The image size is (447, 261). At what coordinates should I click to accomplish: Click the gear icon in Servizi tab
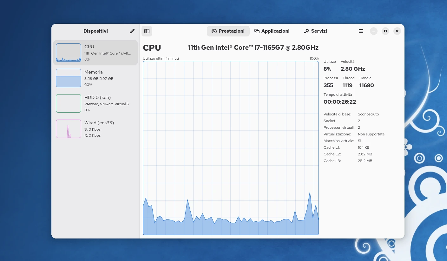[306, 31]
